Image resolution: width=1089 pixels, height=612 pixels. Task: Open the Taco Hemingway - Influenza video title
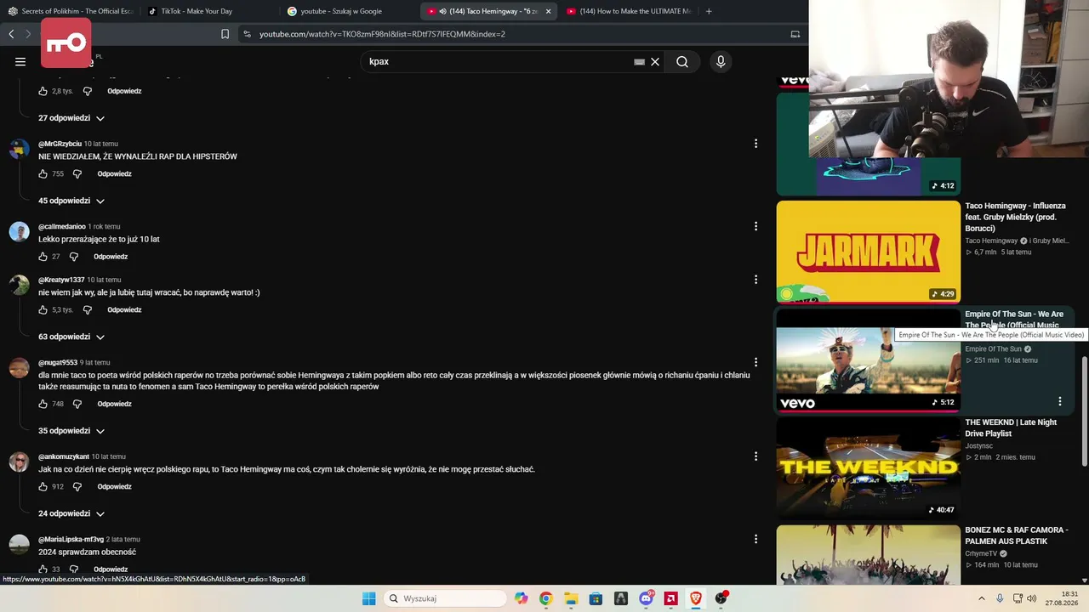tap(1015, 217)
